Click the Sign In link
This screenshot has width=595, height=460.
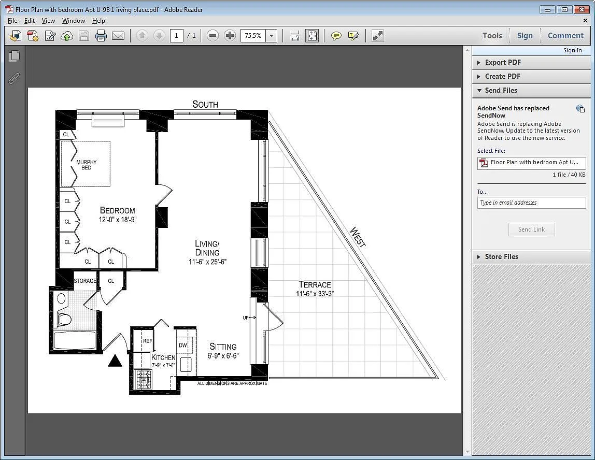[x=572, y=50]
